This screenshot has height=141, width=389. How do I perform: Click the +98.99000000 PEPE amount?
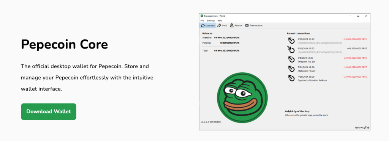coord(357,49)
